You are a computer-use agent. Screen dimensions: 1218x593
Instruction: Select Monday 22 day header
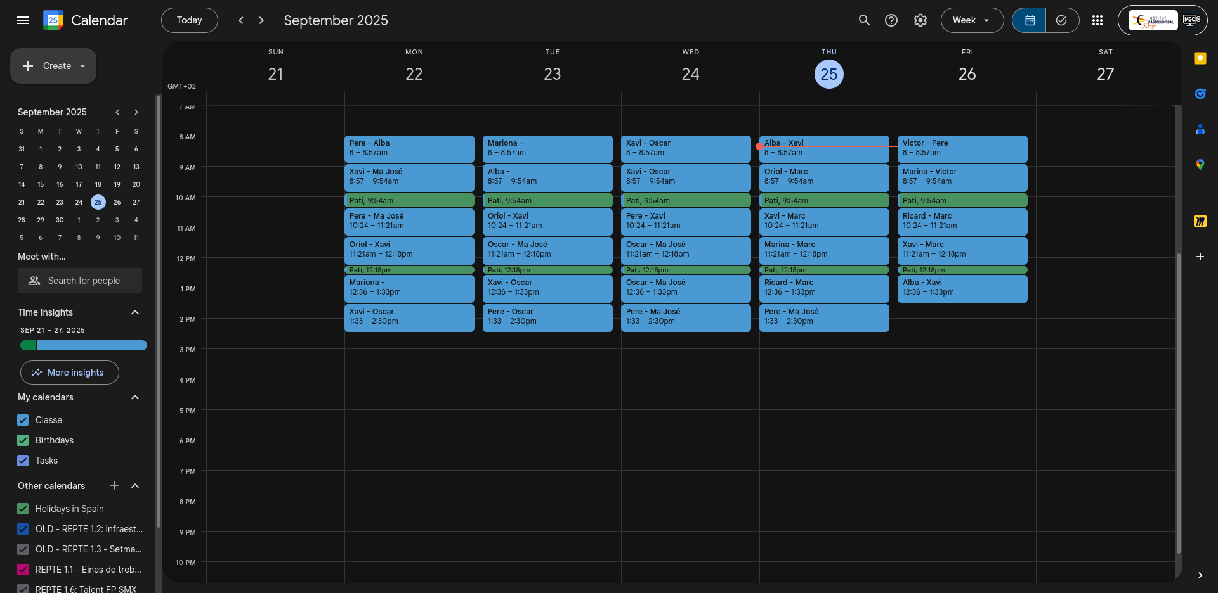tap(414, 74)
